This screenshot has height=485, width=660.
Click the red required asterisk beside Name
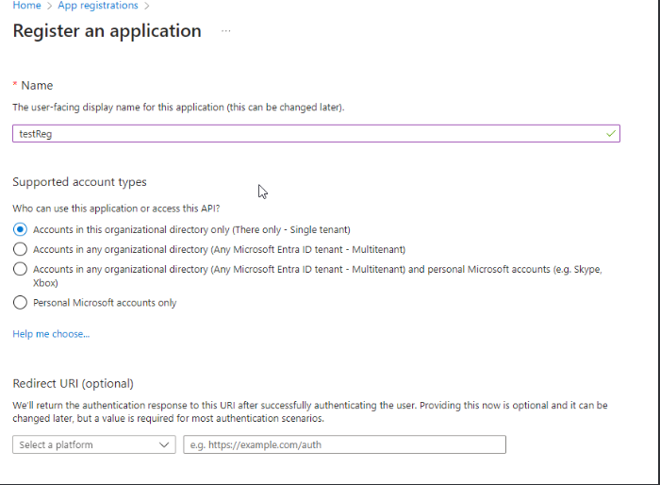pos(15,84)
